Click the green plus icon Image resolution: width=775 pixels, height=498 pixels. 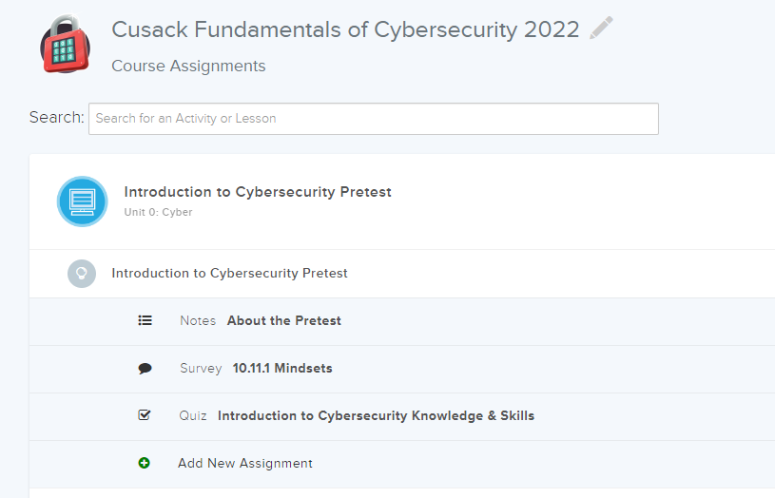[x=145, y=463]
